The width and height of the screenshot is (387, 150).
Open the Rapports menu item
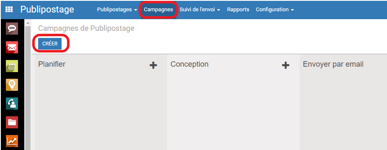(x=238, y=10)
